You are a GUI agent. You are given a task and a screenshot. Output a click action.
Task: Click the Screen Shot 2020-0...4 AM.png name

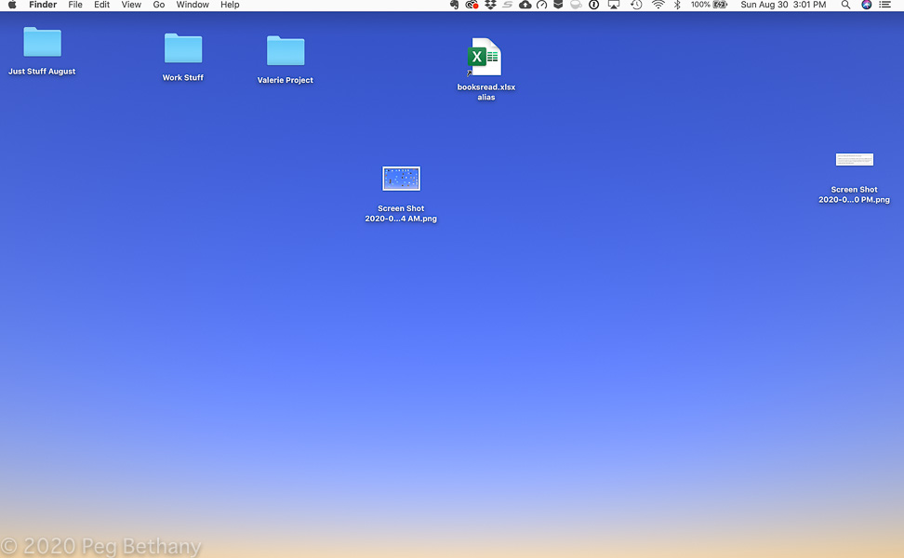pyautogui.click(x=401, y=213)
